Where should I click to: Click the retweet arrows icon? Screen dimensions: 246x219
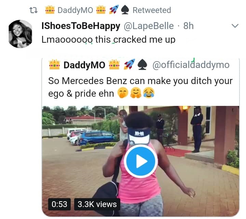[34, 10]
